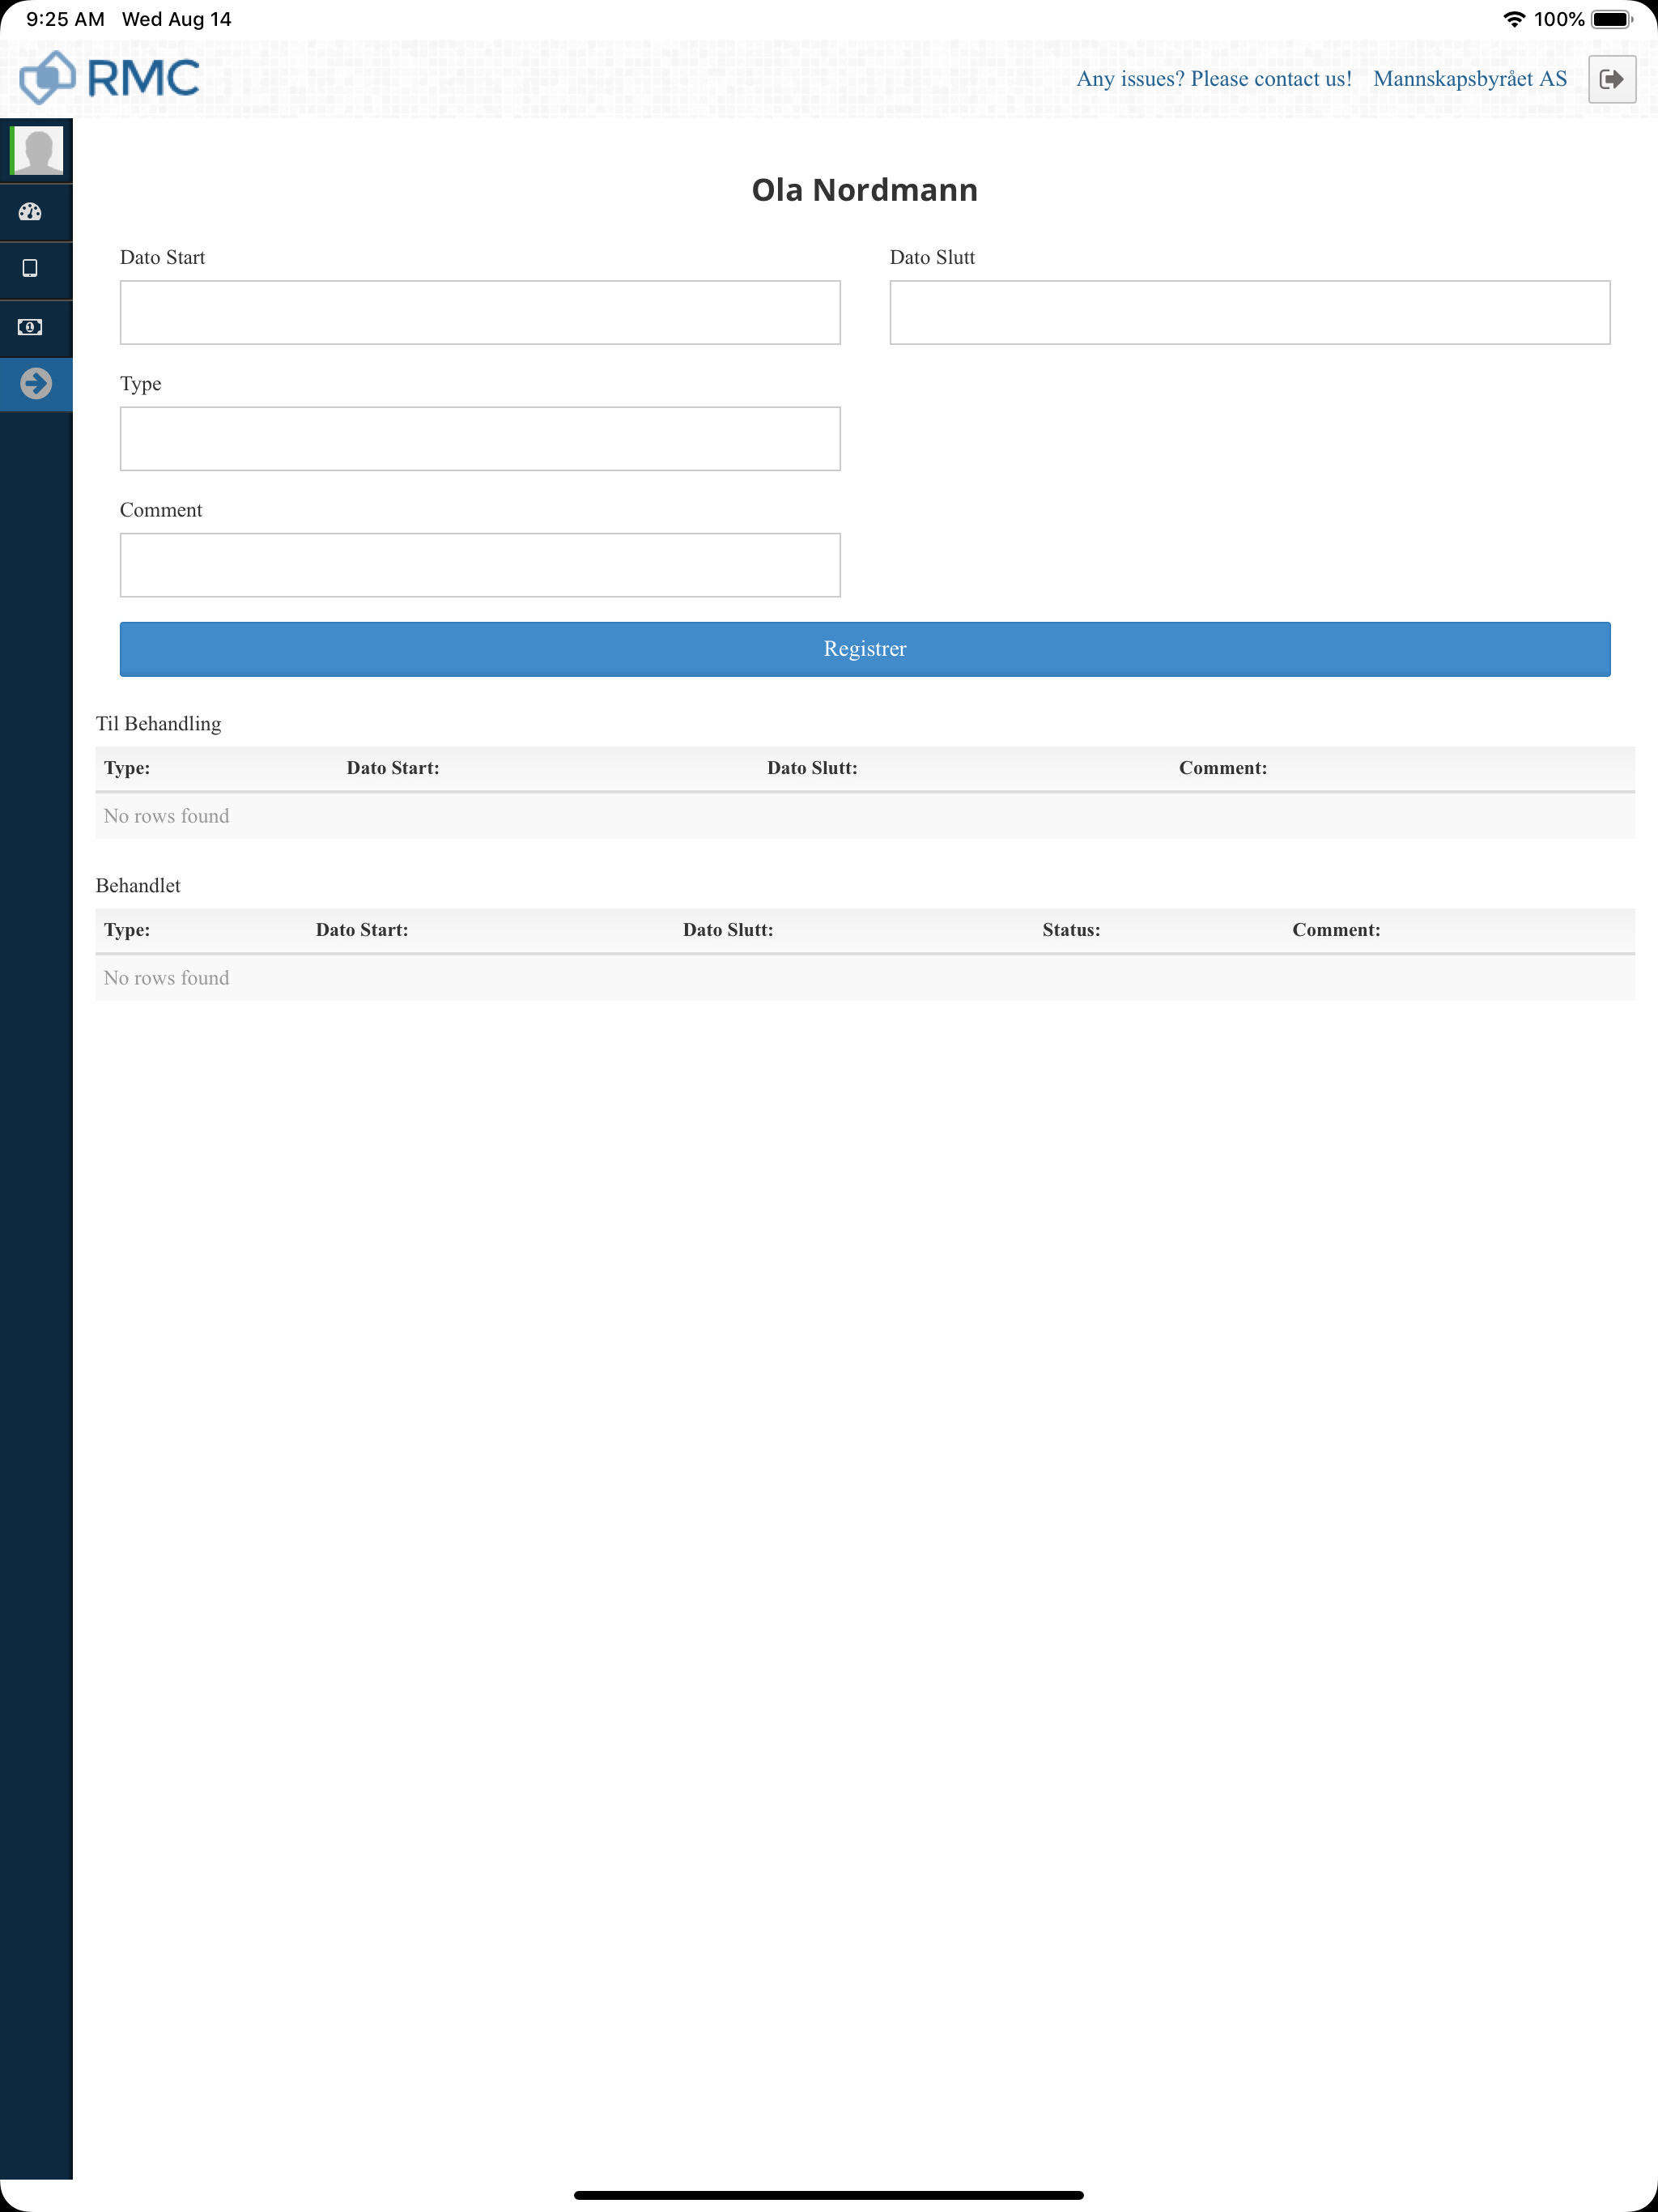Focus the Type input field
Viewport: 1658px width, 2212px height.
[x=480, y=438]
